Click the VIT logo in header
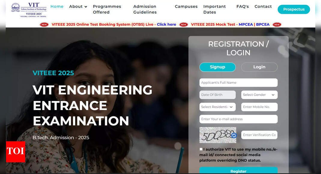This screenshot has height=174, width=321. [x=29, y=10]
